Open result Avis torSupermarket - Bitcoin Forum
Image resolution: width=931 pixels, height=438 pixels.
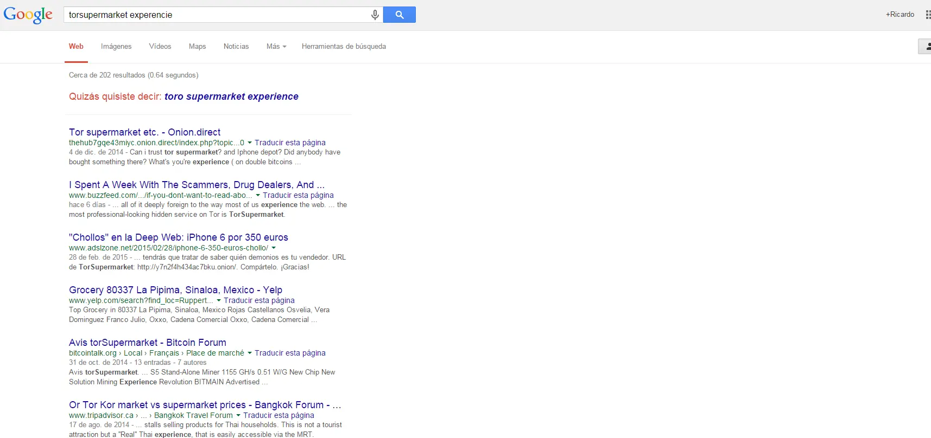[148, 343]
